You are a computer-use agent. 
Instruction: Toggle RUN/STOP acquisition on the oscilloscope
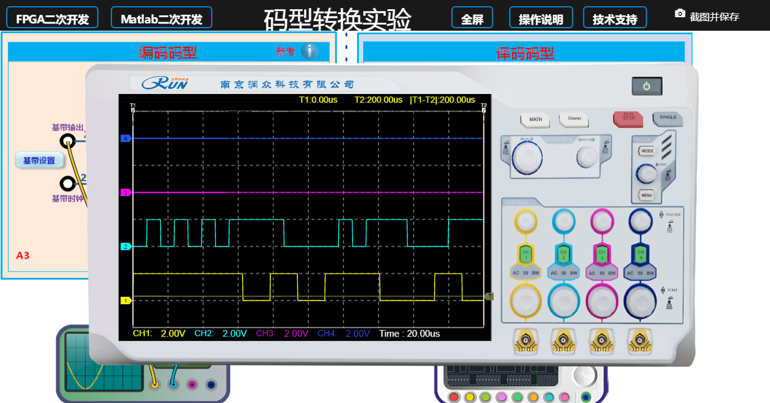click(x=627, y=120)
